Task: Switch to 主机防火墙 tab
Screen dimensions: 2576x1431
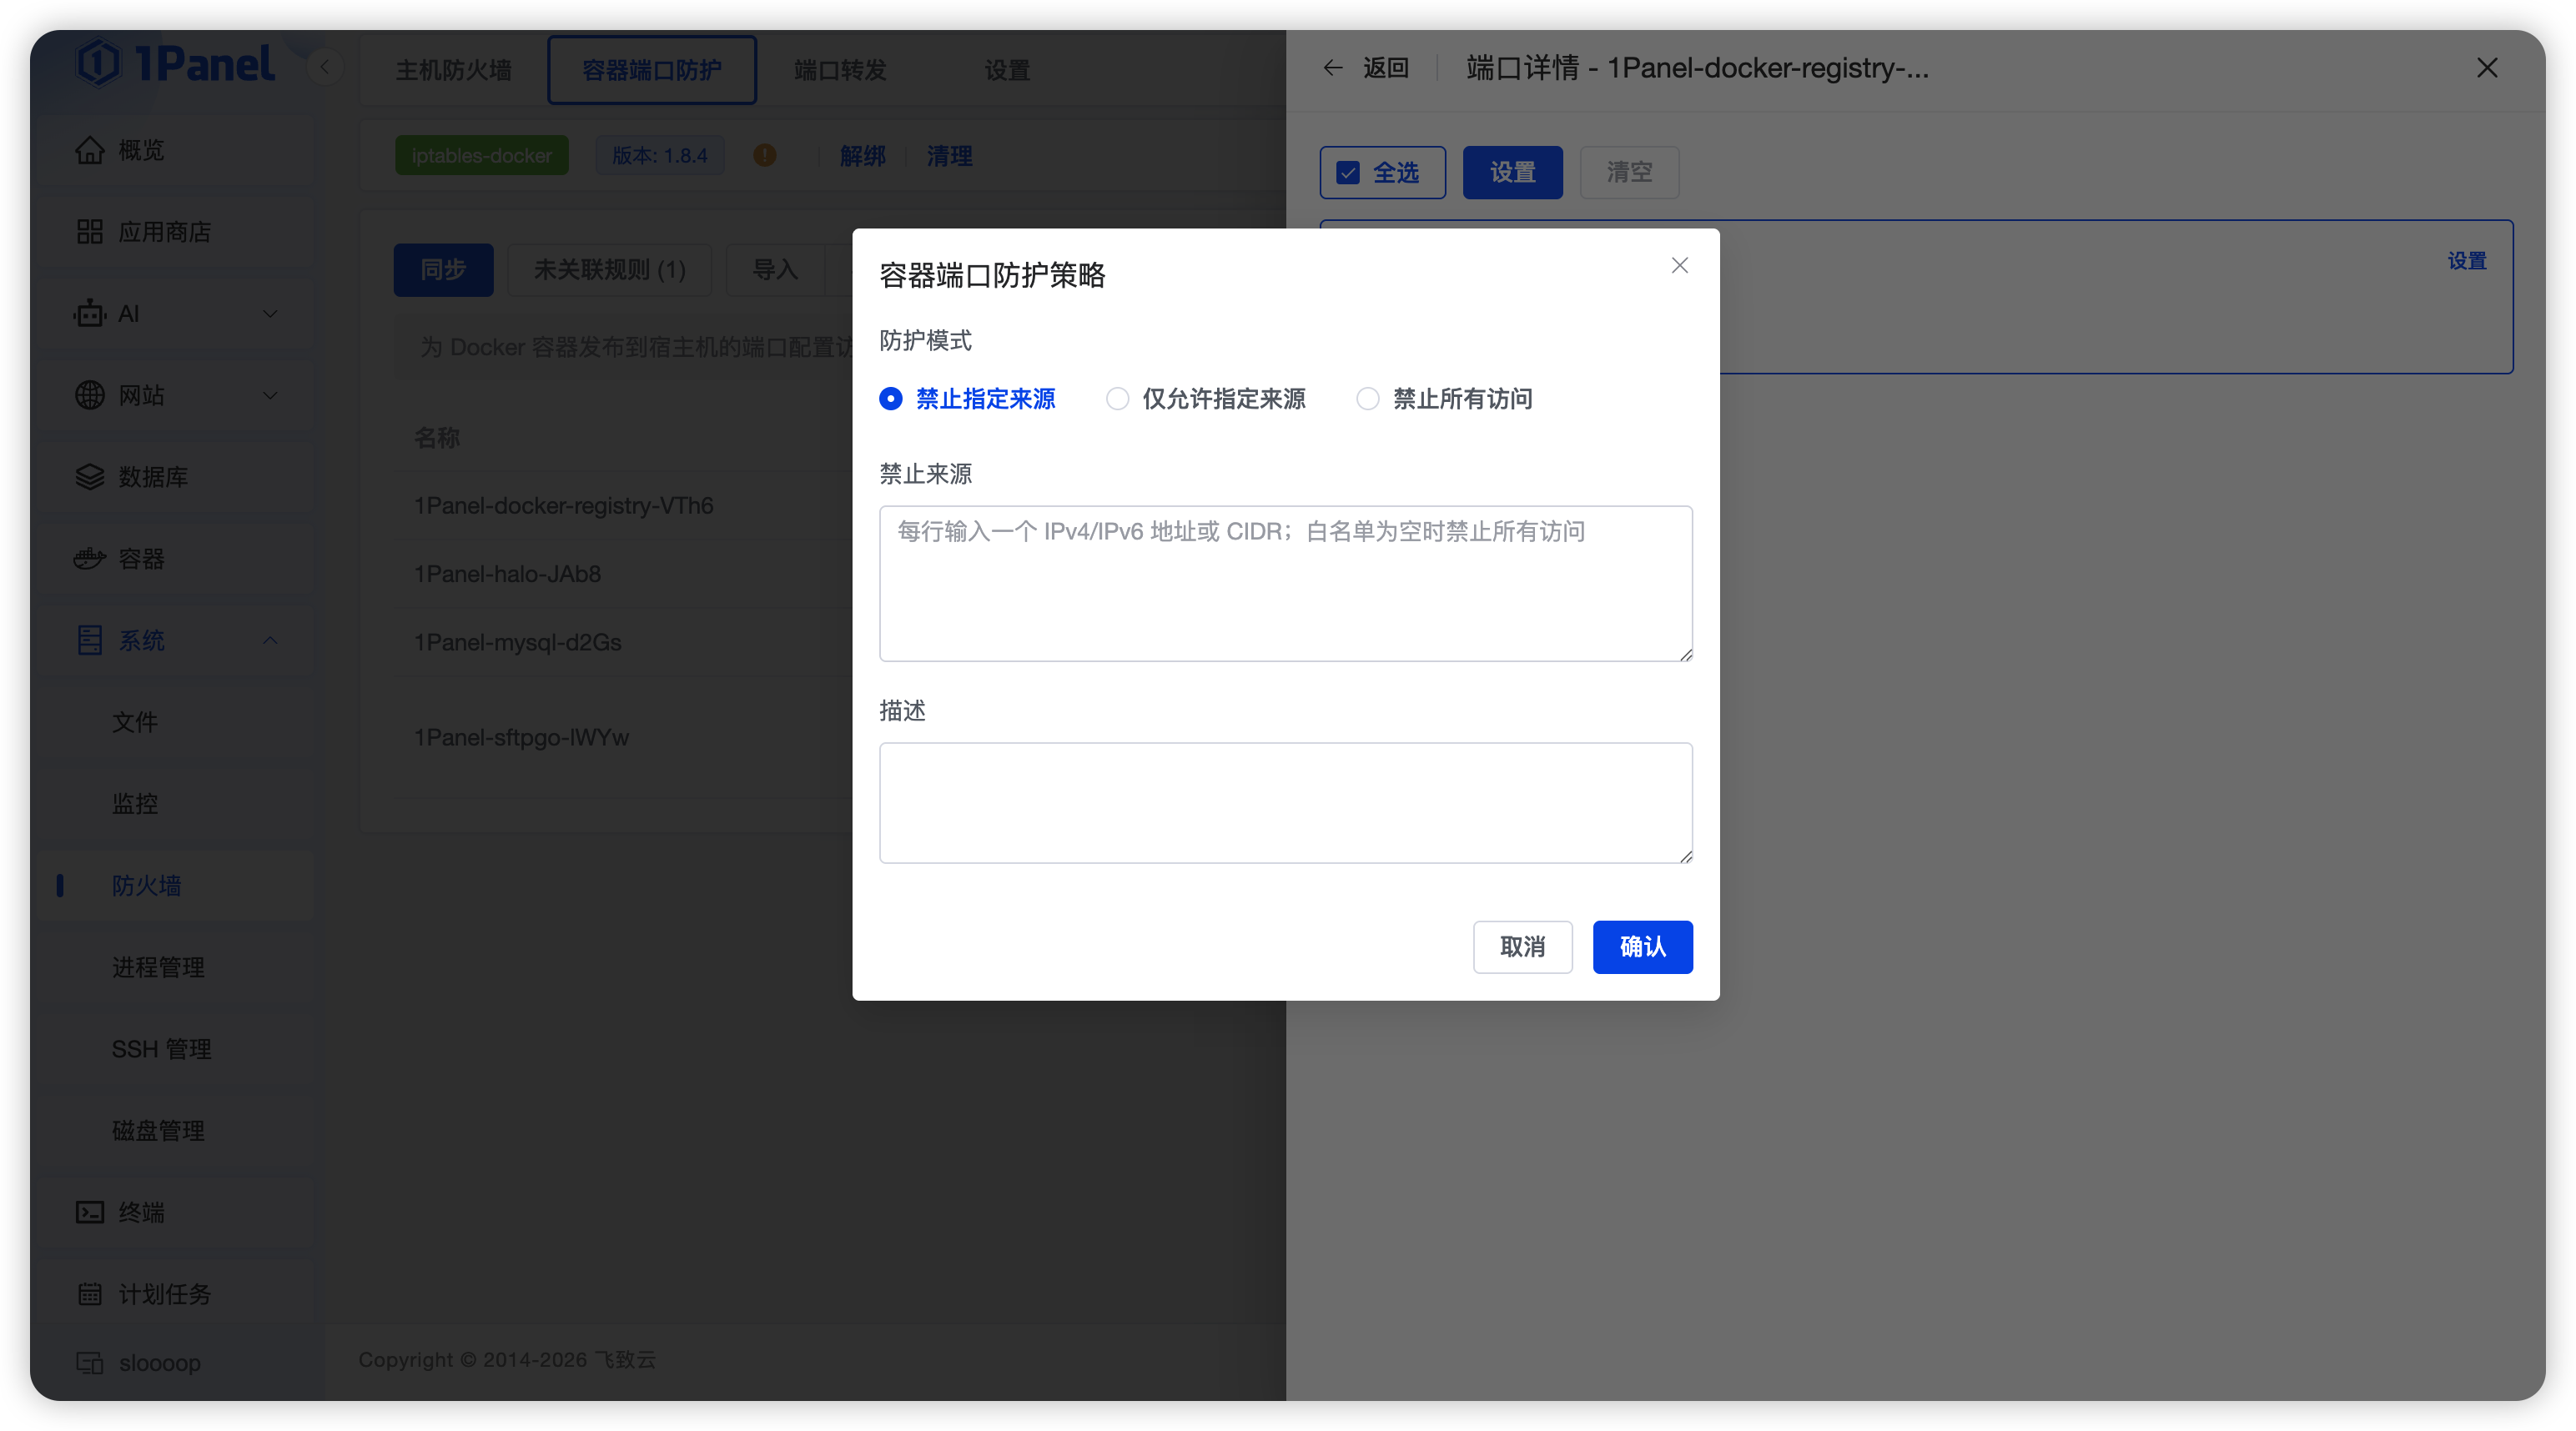Action: pyautogui.click(x=453, y=70)
